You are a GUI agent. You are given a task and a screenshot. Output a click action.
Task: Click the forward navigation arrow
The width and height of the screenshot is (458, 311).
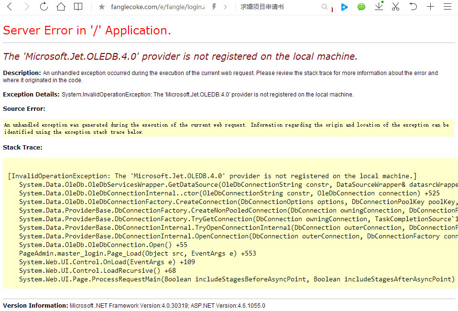[x=27, y=7]
